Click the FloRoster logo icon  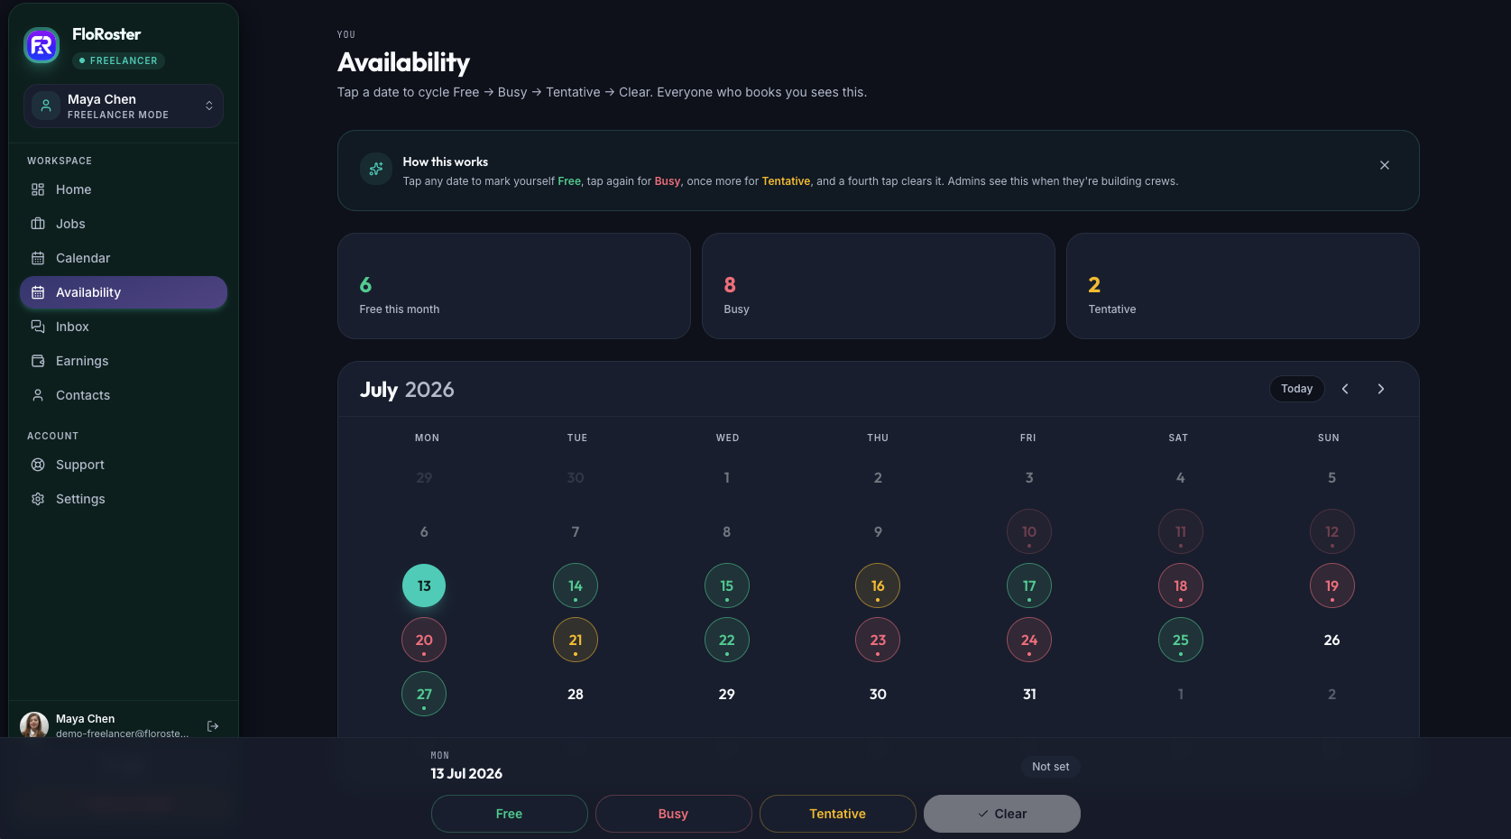(41, 45)
